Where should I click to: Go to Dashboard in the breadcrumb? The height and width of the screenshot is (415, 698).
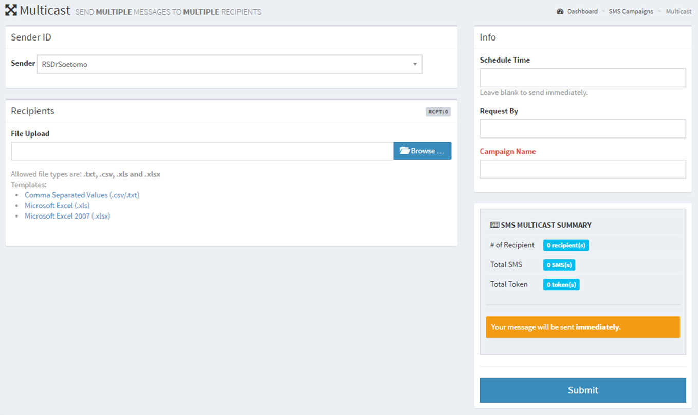coord(582,11)
